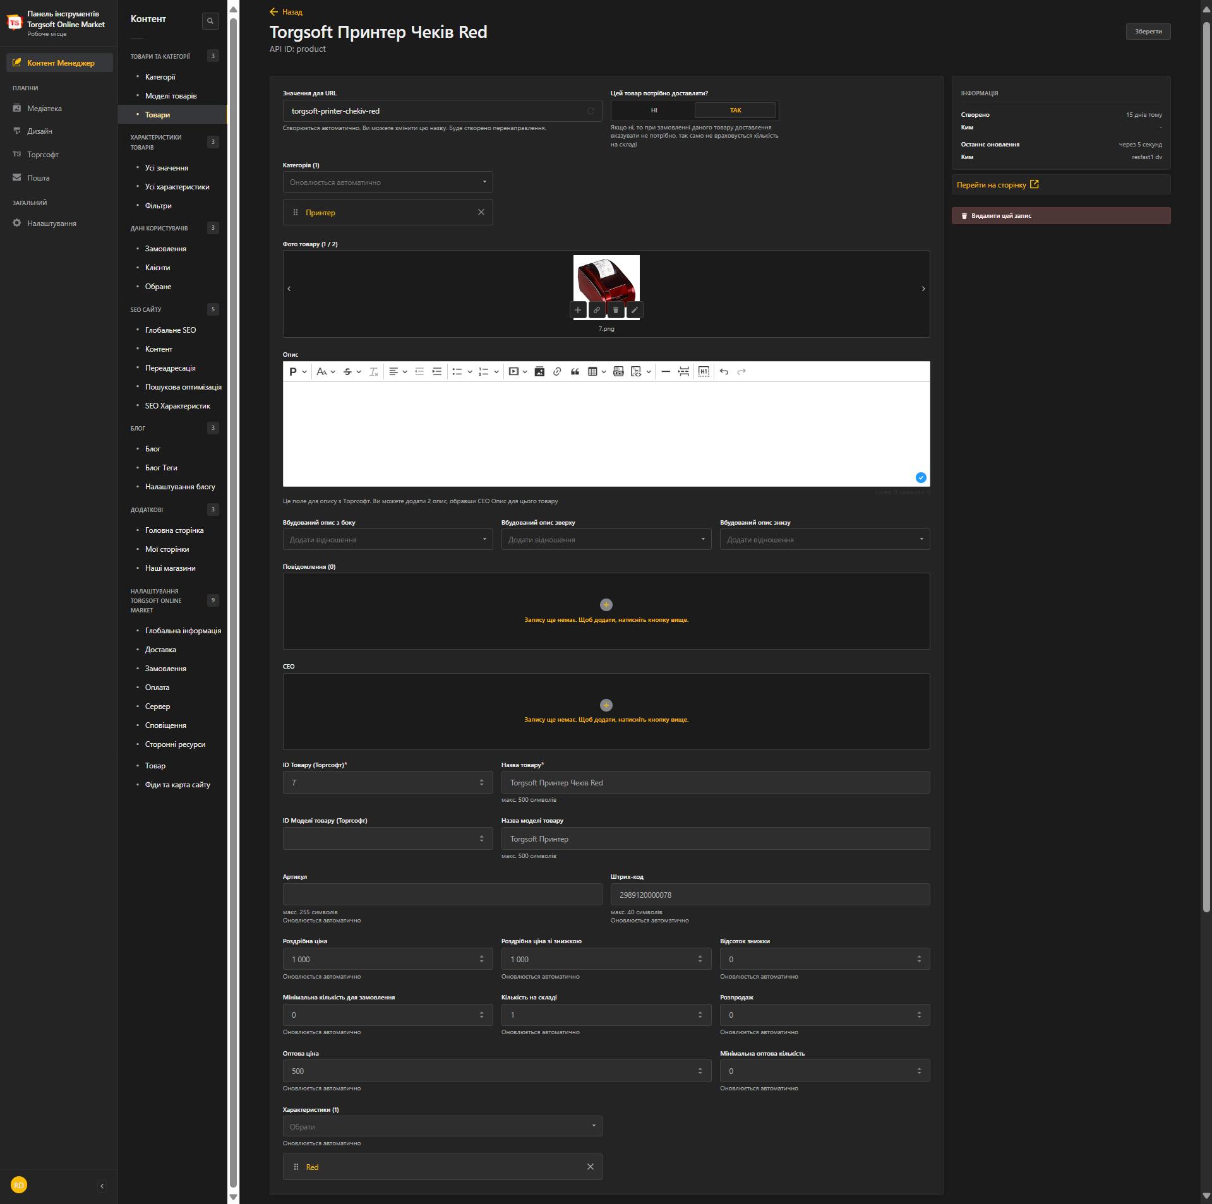Open Перейти на сторінку link
The height and width of the screenshot is (1204, 1212).
point(998,185)
